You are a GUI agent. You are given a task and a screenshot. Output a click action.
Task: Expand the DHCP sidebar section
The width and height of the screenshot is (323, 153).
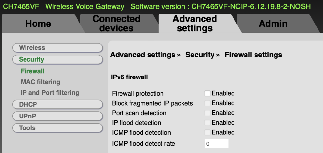(57, 105)
